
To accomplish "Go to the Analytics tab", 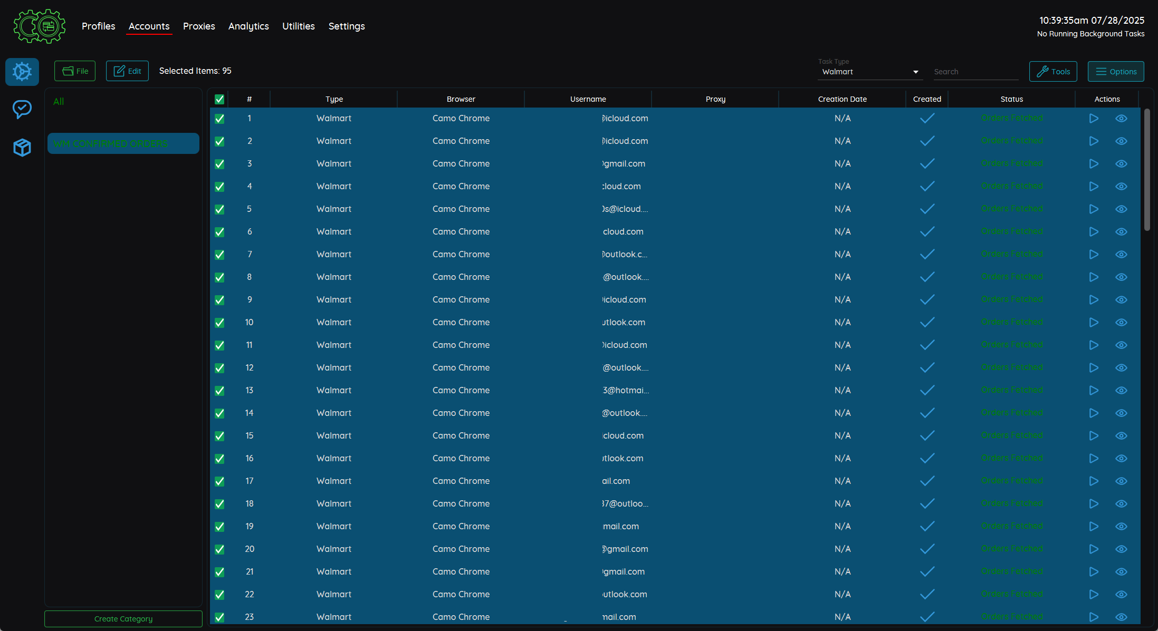I will [x=248, y=26].
